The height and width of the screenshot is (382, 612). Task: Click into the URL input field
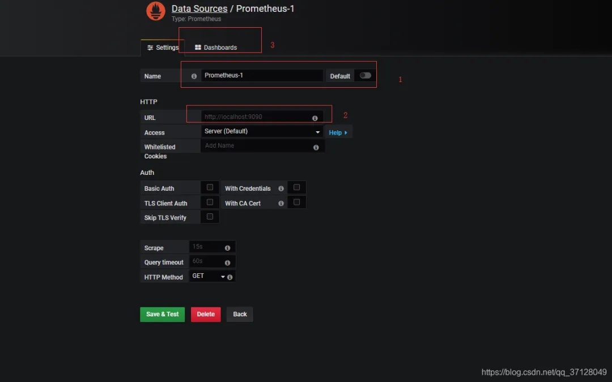(x=262, y=117)
